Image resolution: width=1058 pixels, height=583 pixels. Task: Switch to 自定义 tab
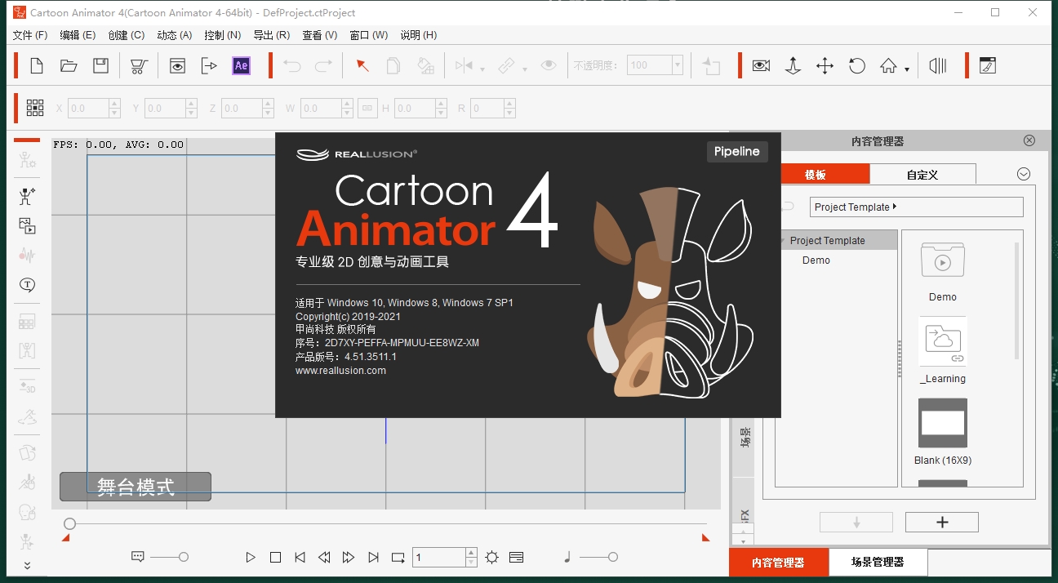click(922, 174)
